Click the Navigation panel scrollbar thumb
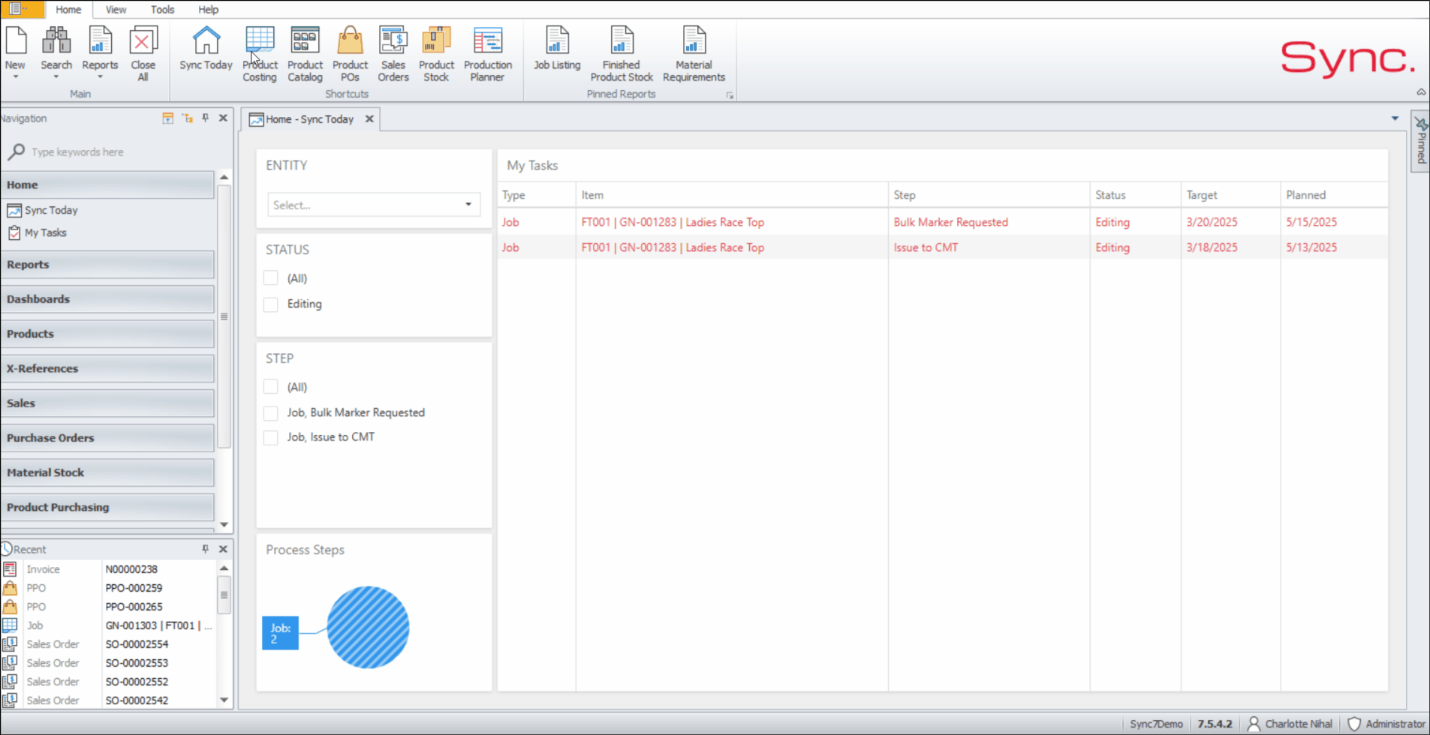Image resolution: width=1430 pixels, height=735 pixels. tap(224, 316)
